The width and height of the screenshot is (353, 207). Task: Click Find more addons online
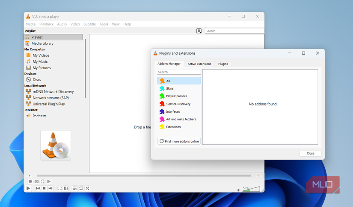(x=179, y=141)
